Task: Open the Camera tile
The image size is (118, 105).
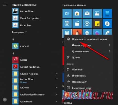Action: point(87,32)
